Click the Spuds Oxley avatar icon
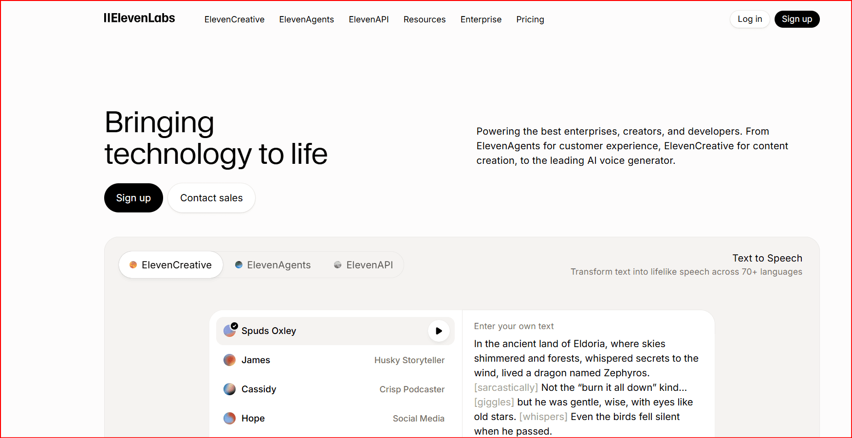 229,331
